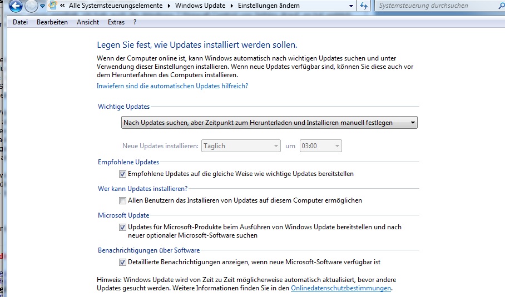Open the recent pages dropdown arrow

(42, 6)
